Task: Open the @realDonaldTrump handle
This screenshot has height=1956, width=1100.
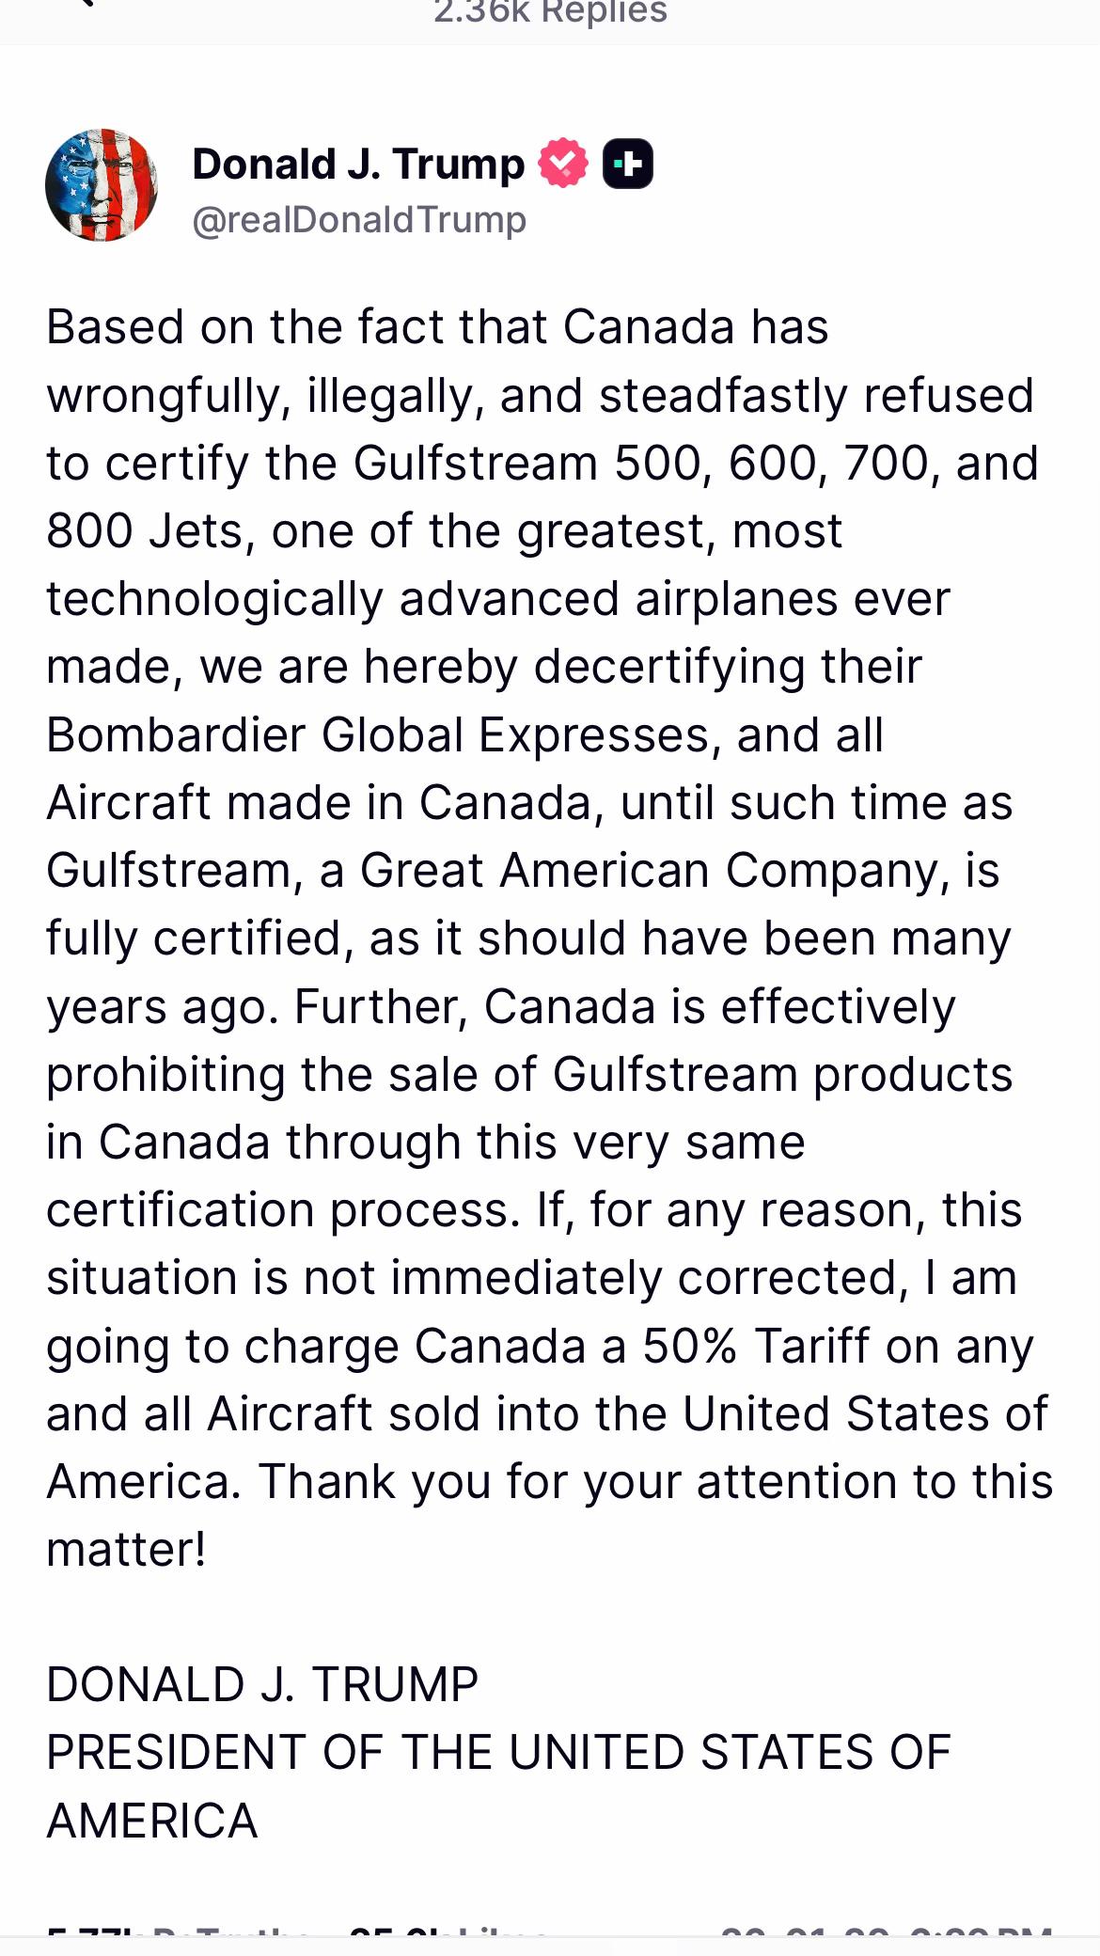Action: point(359,220)
